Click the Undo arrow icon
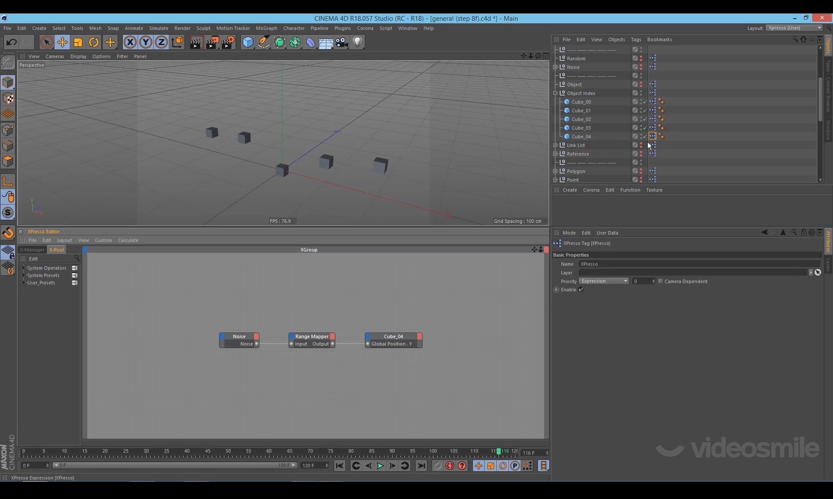Screen dimensions: 833x499 click(12, 42)
